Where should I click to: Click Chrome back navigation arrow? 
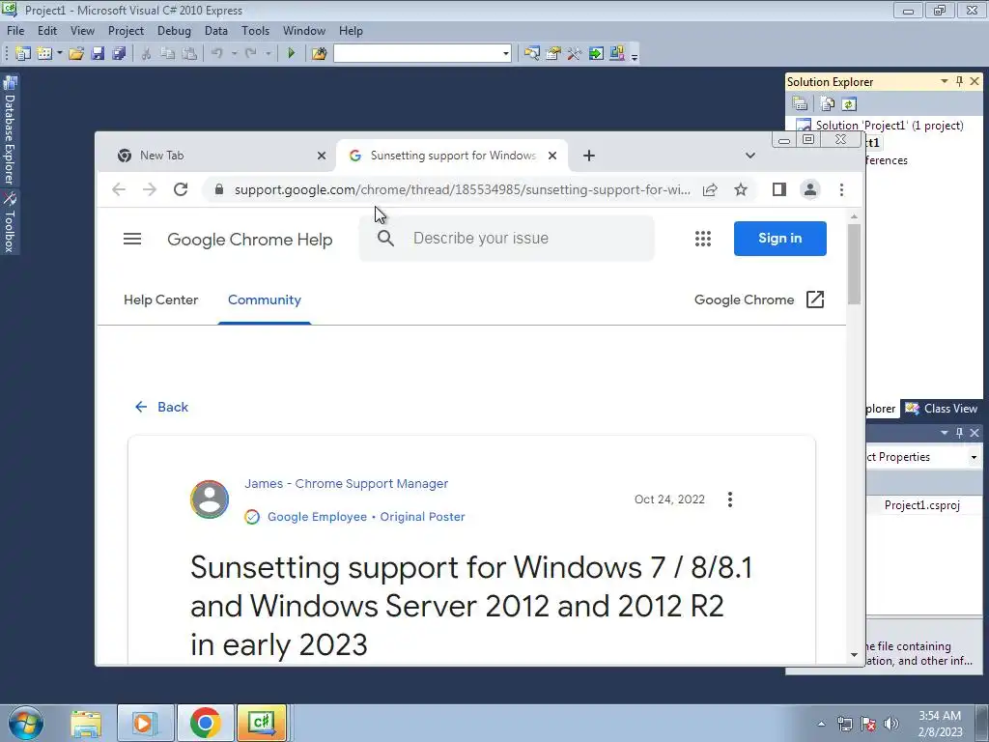click(119, 189)
